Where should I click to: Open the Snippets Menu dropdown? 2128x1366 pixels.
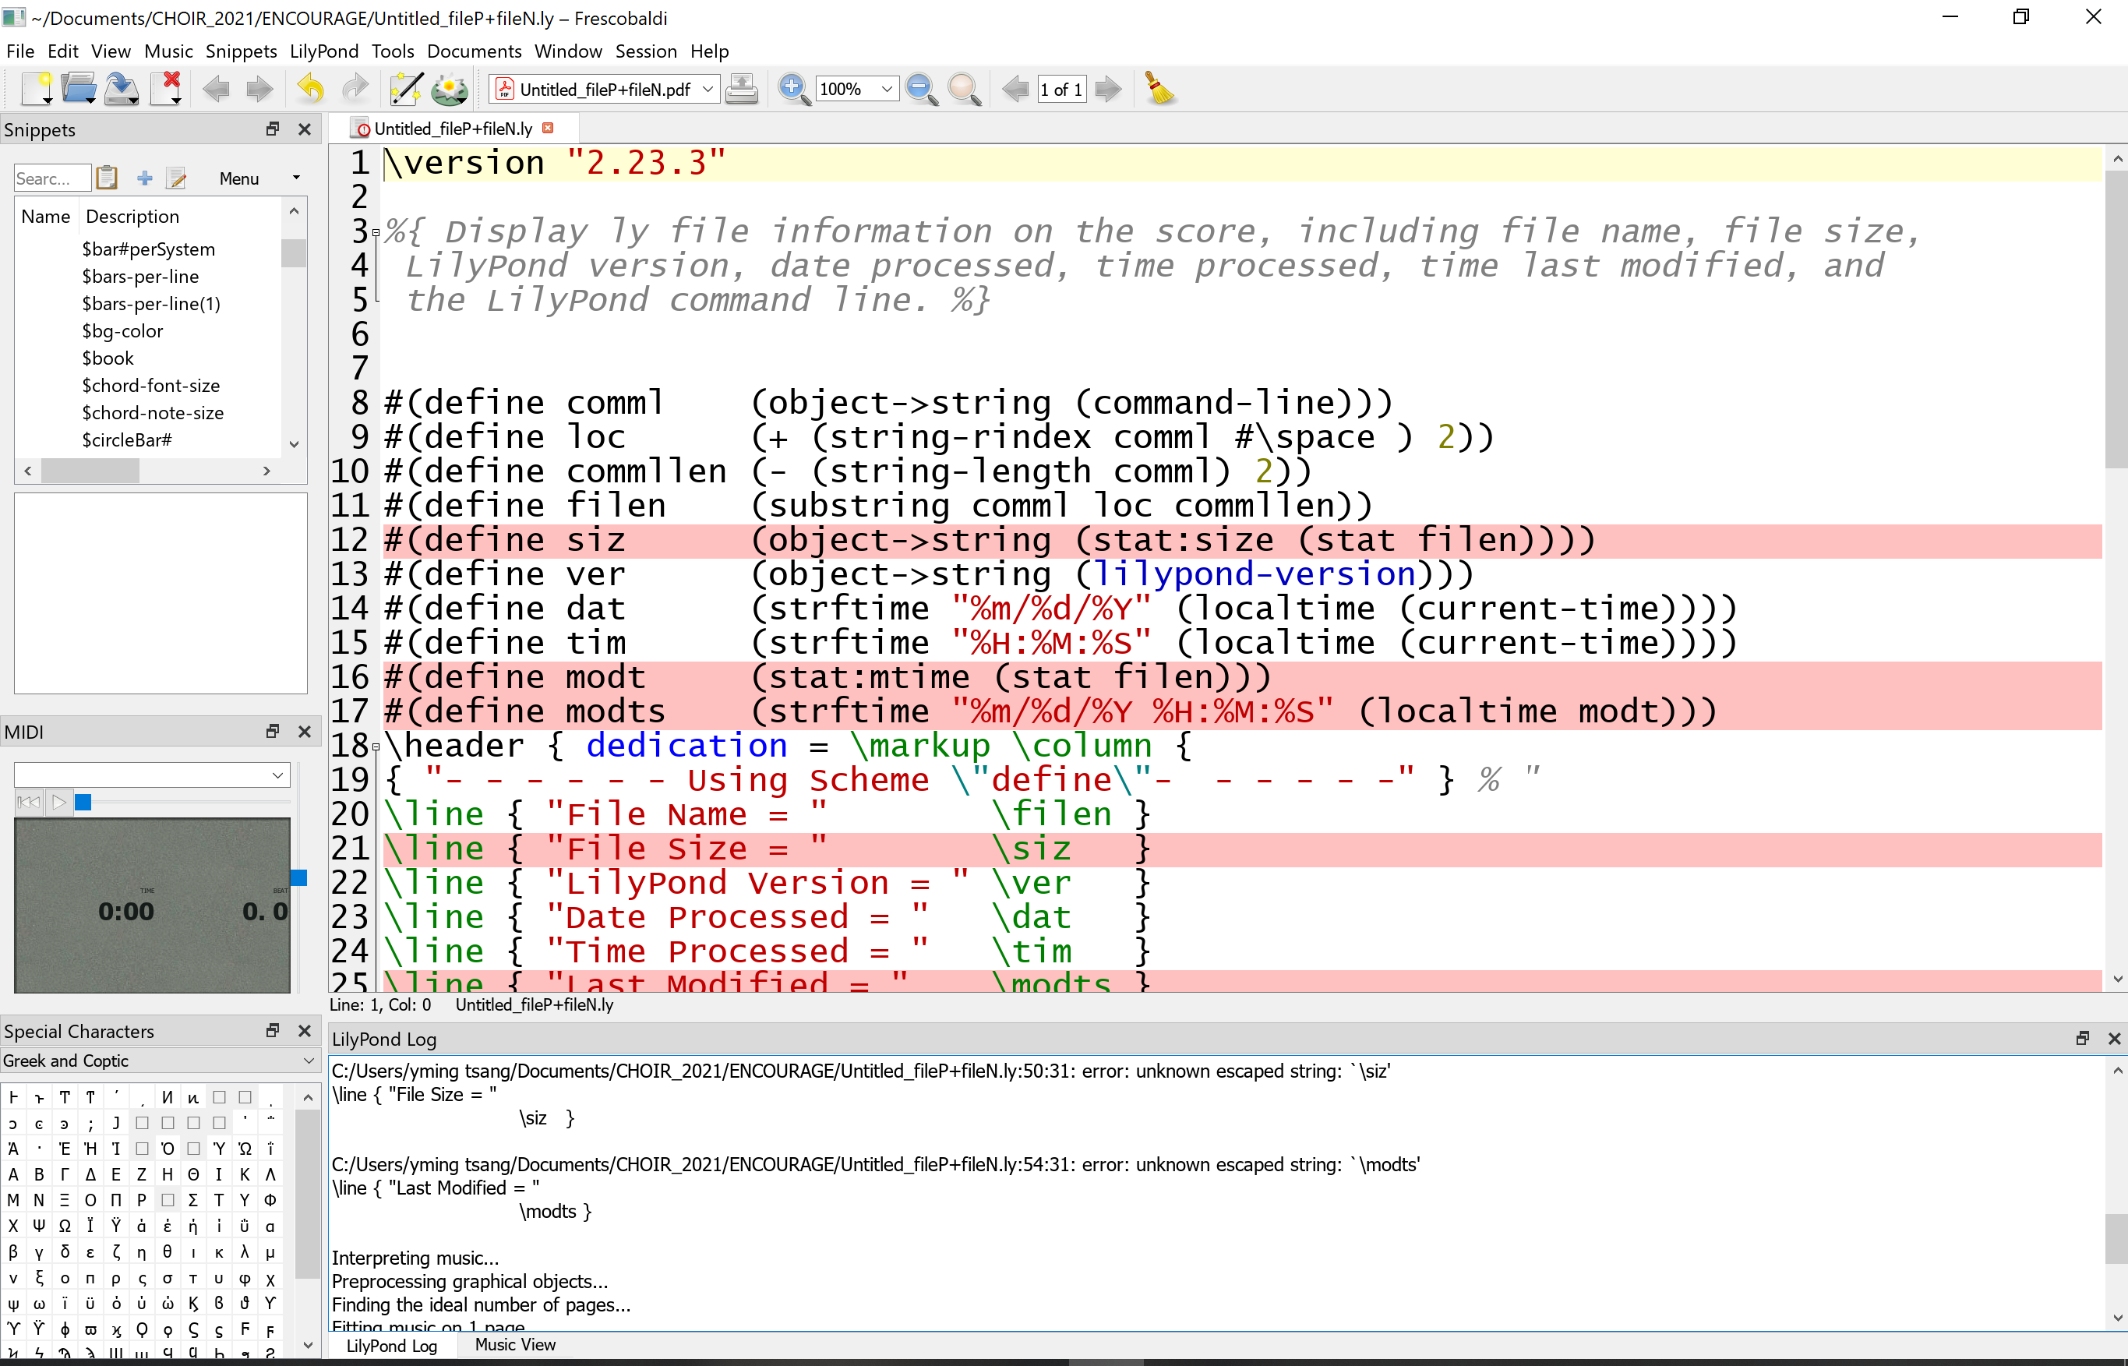click(x=258, y=178)
